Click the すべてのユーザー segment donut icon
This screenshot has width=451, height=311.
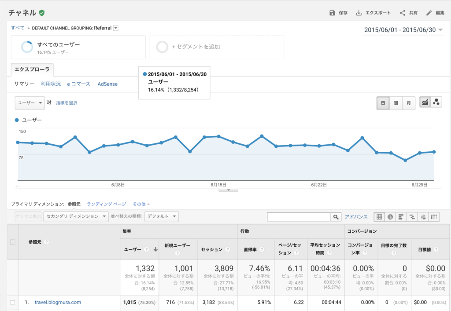(27, 47)
